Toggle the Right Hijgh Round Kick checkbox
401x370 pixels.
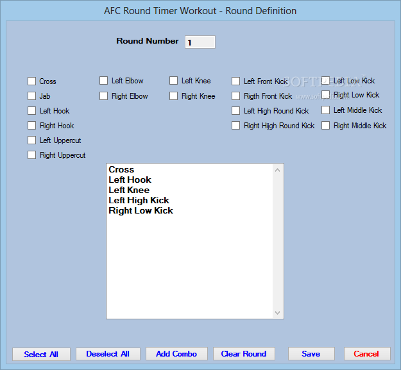click(x=236, y=126)
